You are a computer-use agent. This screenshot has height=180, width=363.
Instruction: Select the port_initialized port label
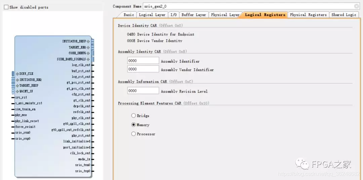pos(77,147)
